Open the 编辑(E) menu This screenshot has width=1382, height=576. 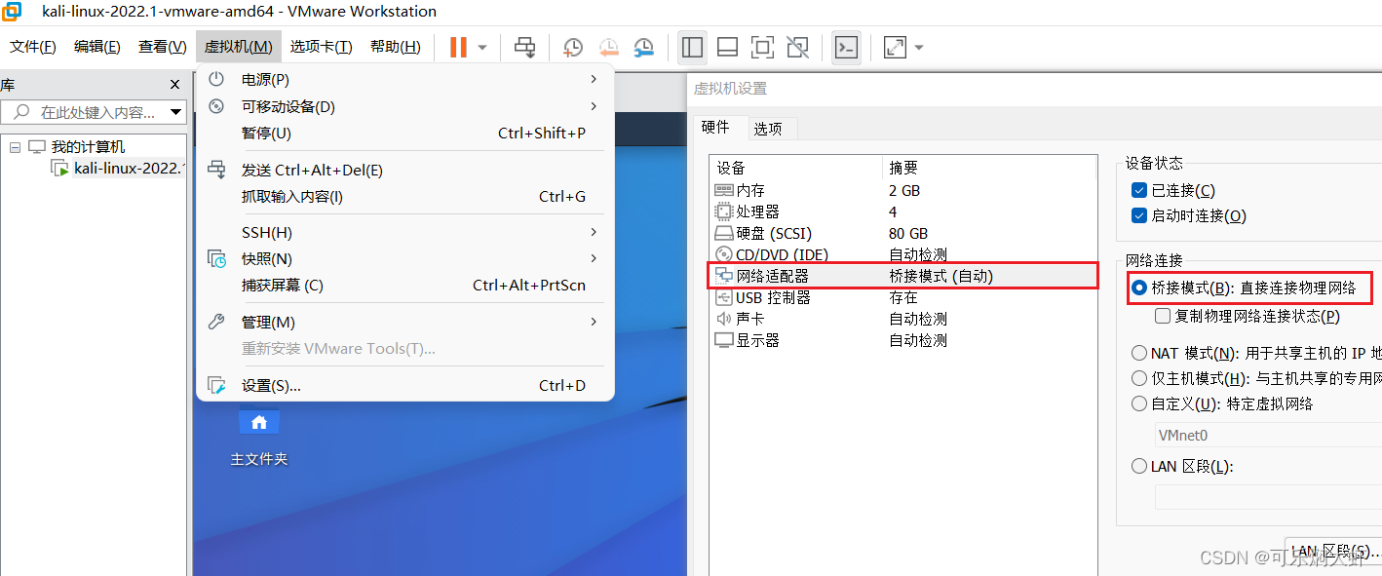click(x=97, y=47)
